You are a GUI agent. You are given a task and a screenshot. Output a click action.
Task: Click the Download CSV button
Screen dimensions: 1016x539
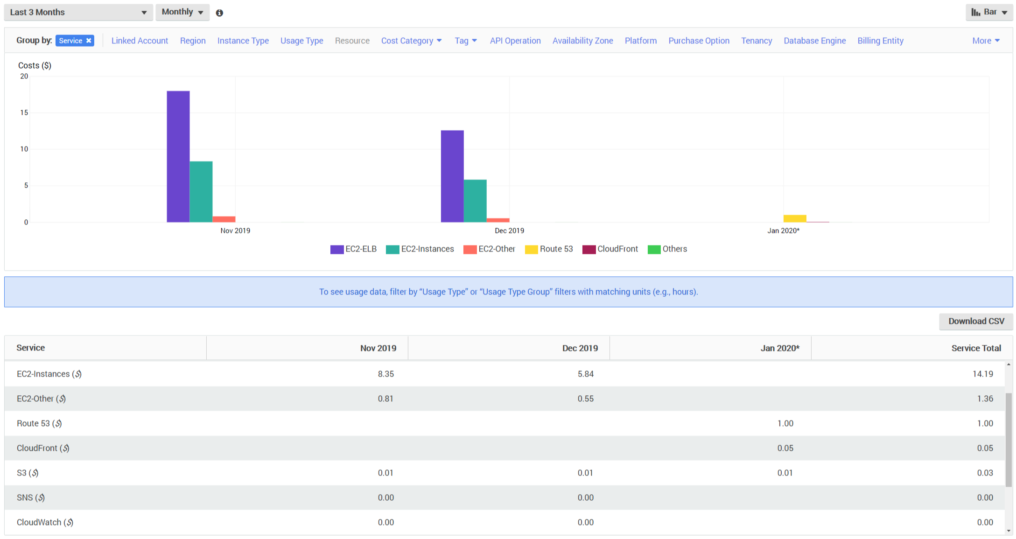(976, 321)
